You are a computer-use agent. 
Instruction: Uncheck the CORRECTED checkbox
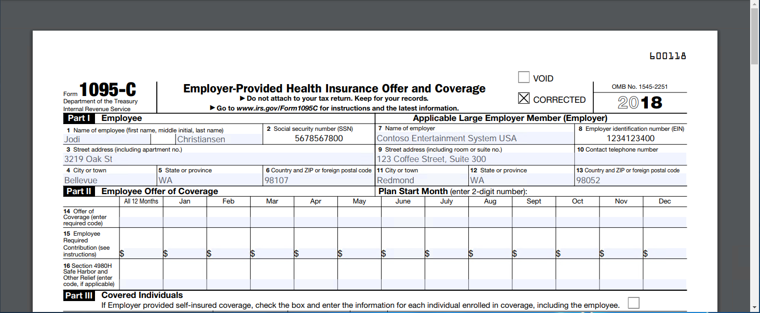click(x=524, y=98)
